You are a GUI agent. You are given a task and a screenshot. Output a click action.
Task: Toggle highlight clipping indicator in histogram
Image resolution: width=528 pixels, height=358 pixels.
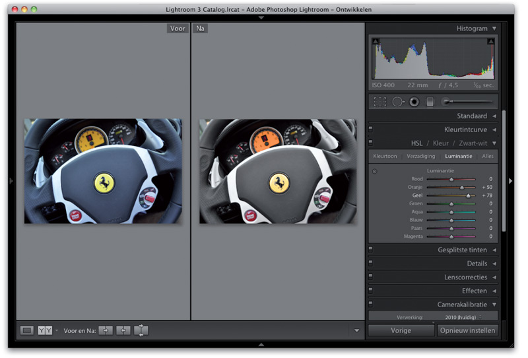[491, 41]
